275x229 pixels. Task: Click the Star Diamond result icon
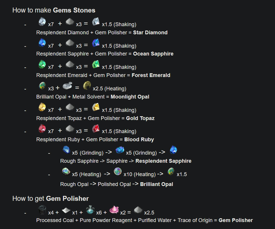coord(96,22)
